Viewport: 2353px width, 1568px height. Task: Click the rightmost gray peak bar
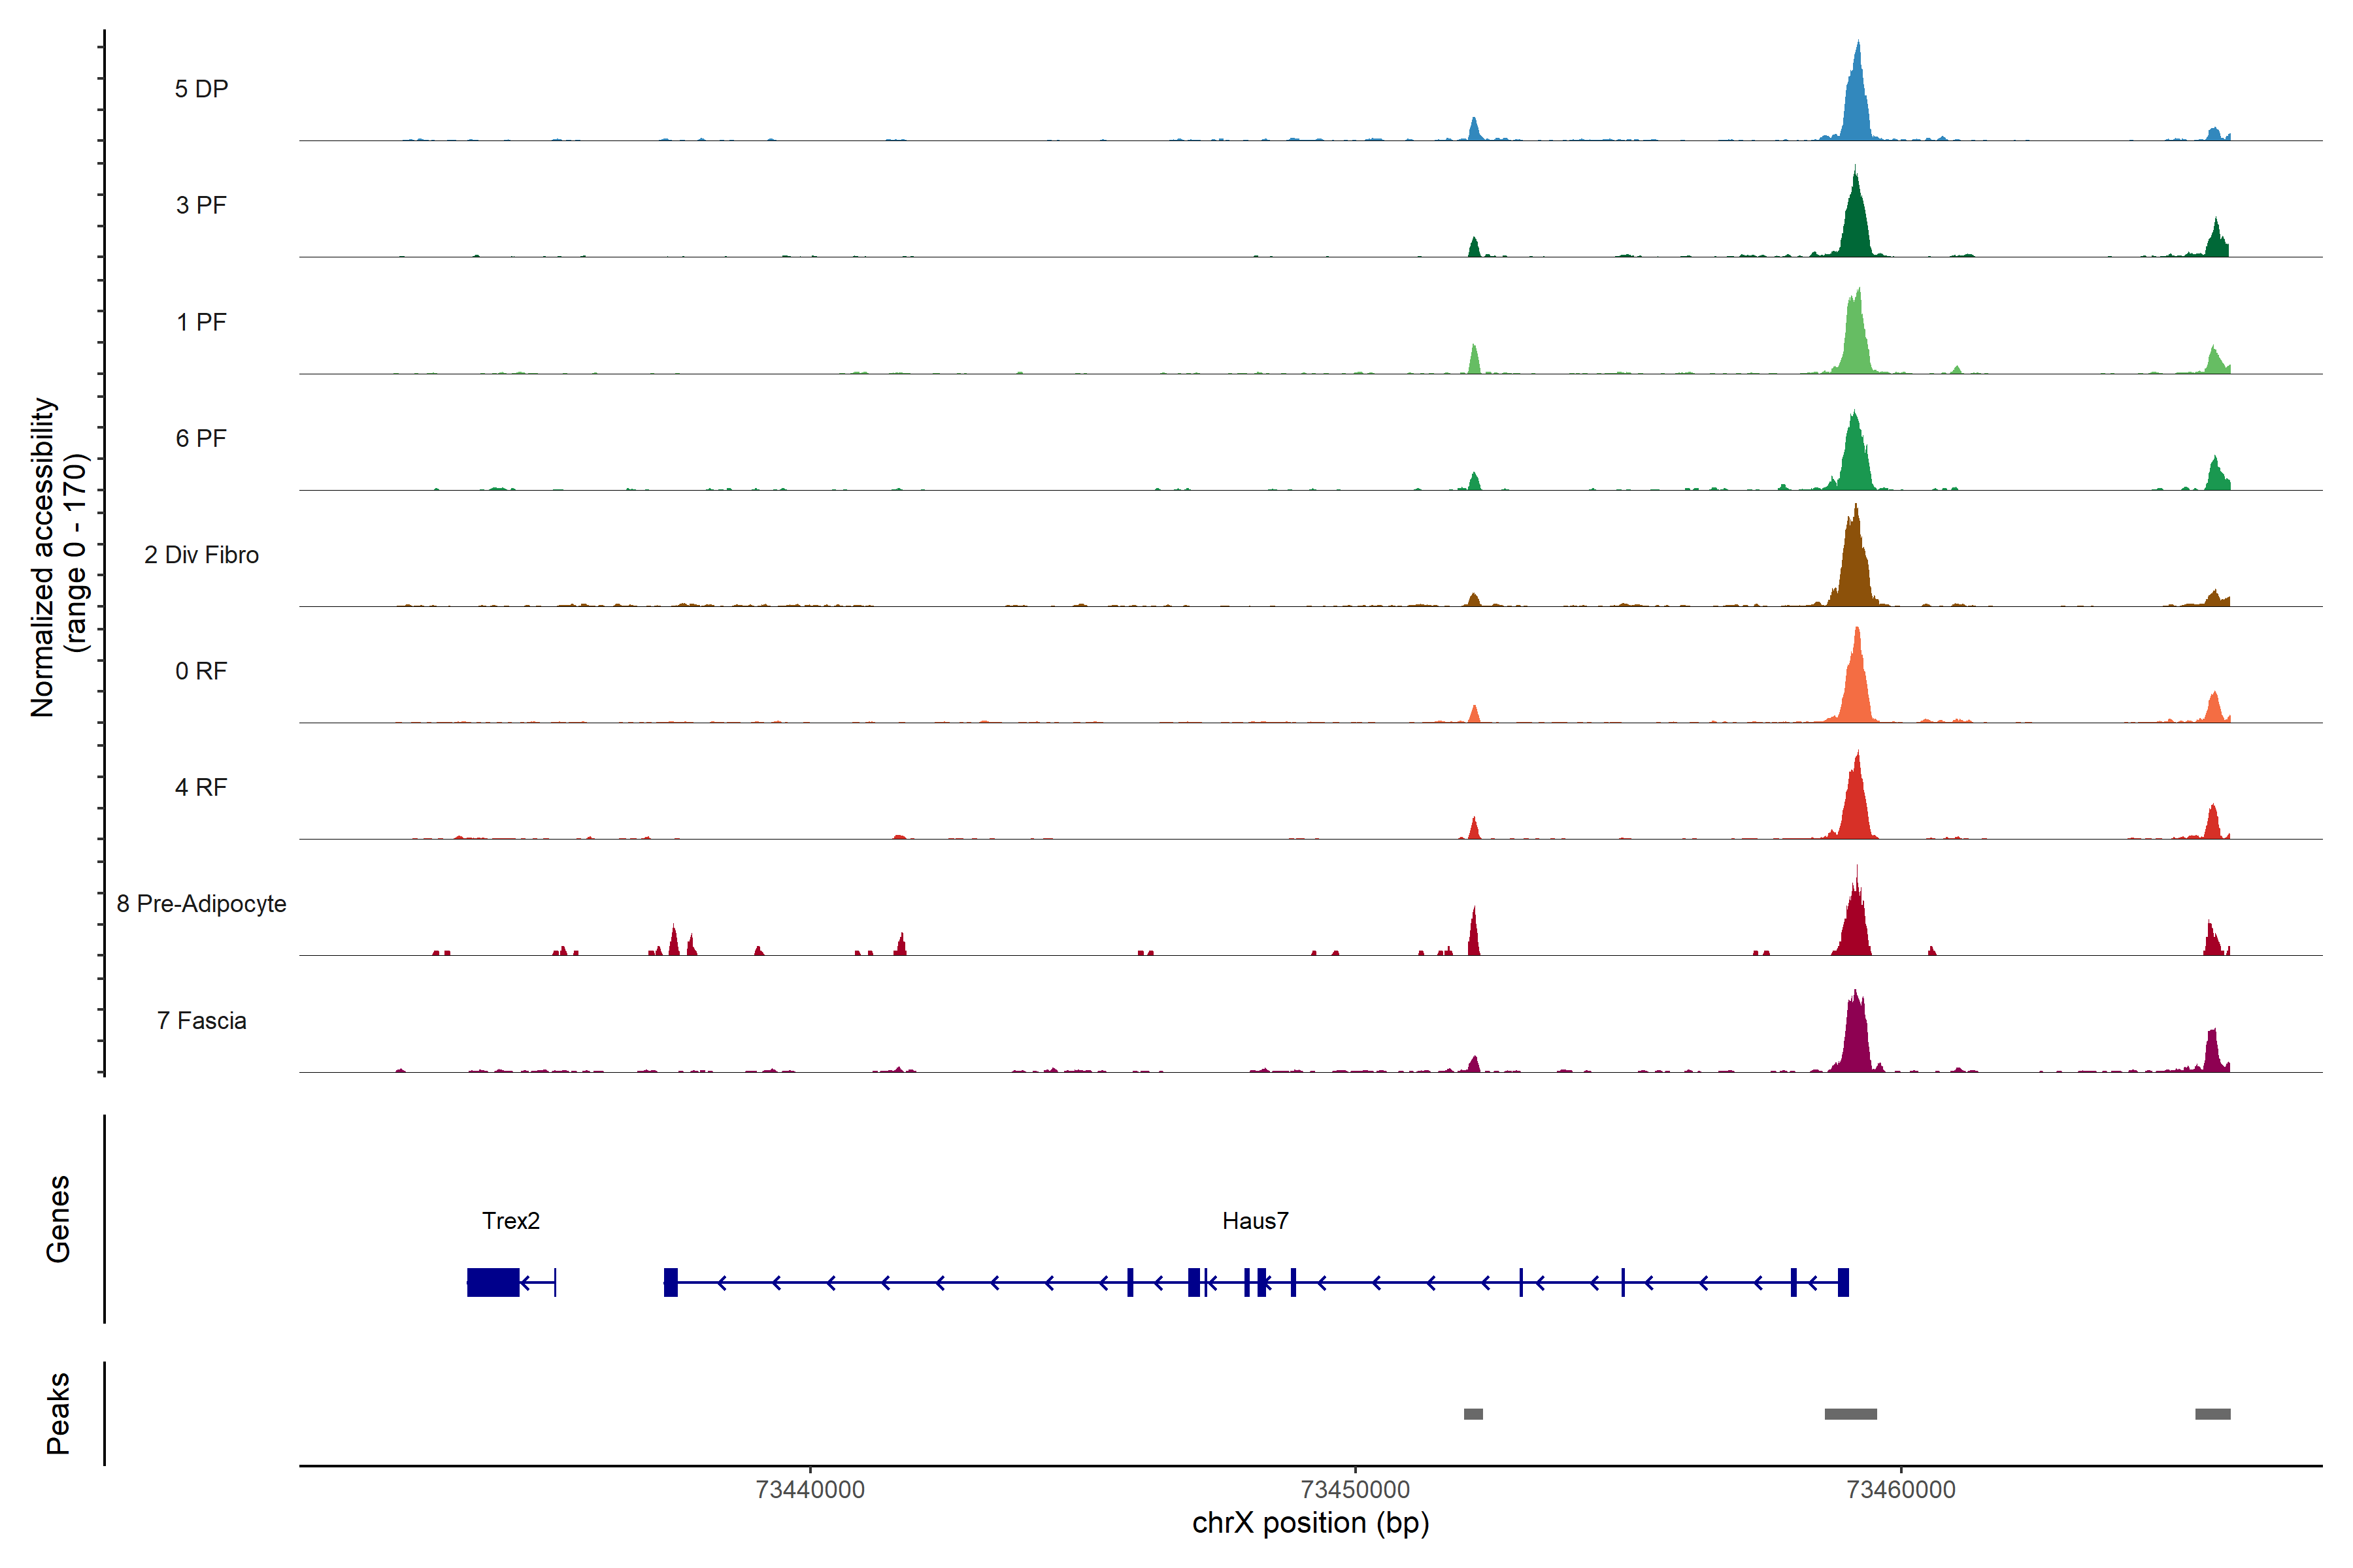tap(2212, 1414)
